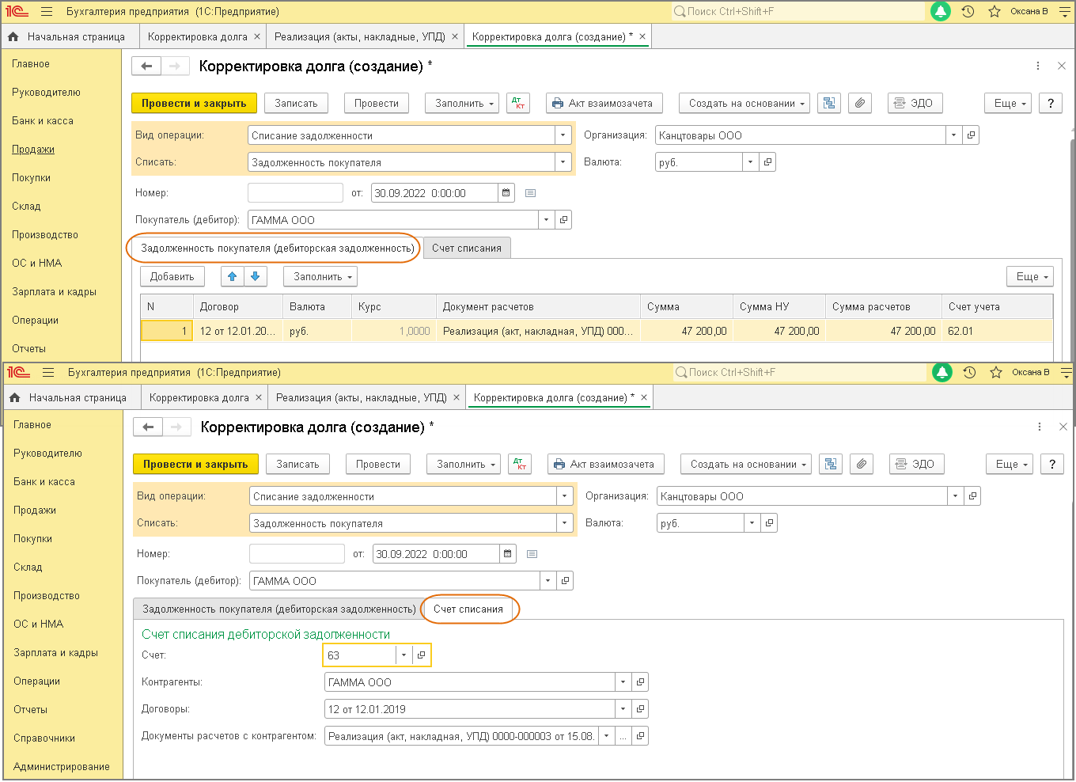Open the Документы расчетов record, lower window
Viewport: 1076px width, 782px height.
point(640,736)
